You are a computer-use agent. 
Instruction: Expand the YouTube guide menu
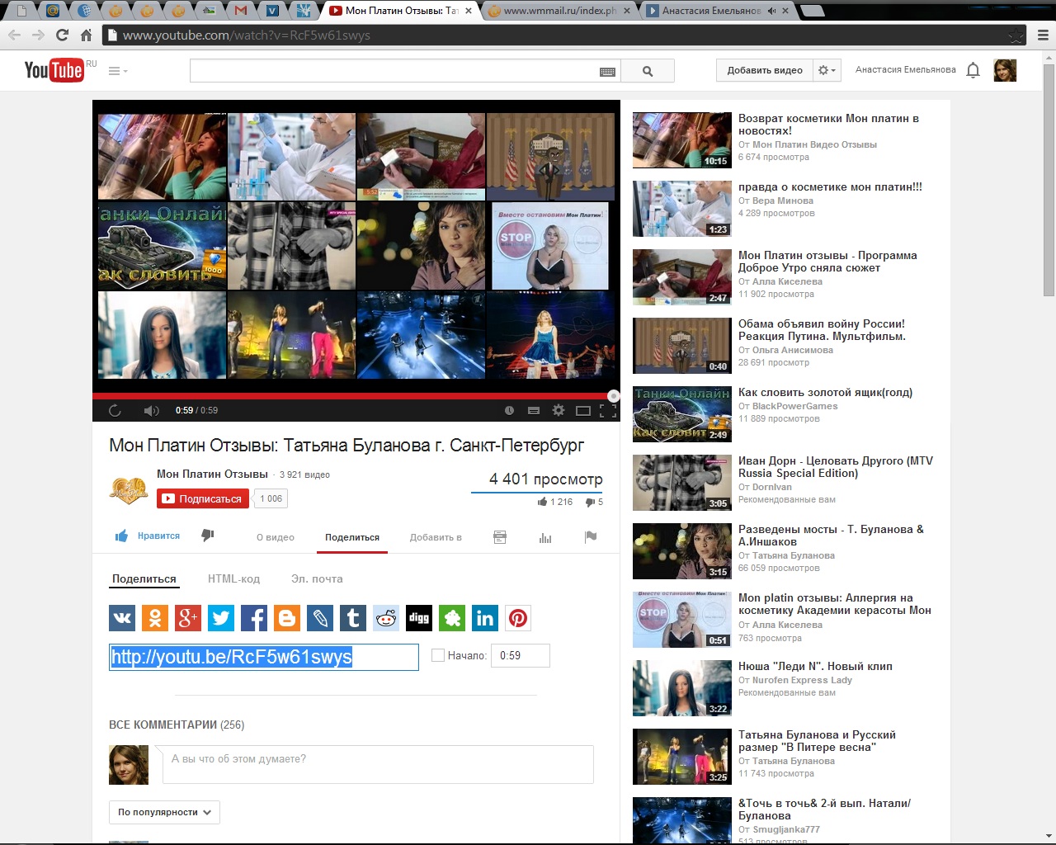coord(118,71)
